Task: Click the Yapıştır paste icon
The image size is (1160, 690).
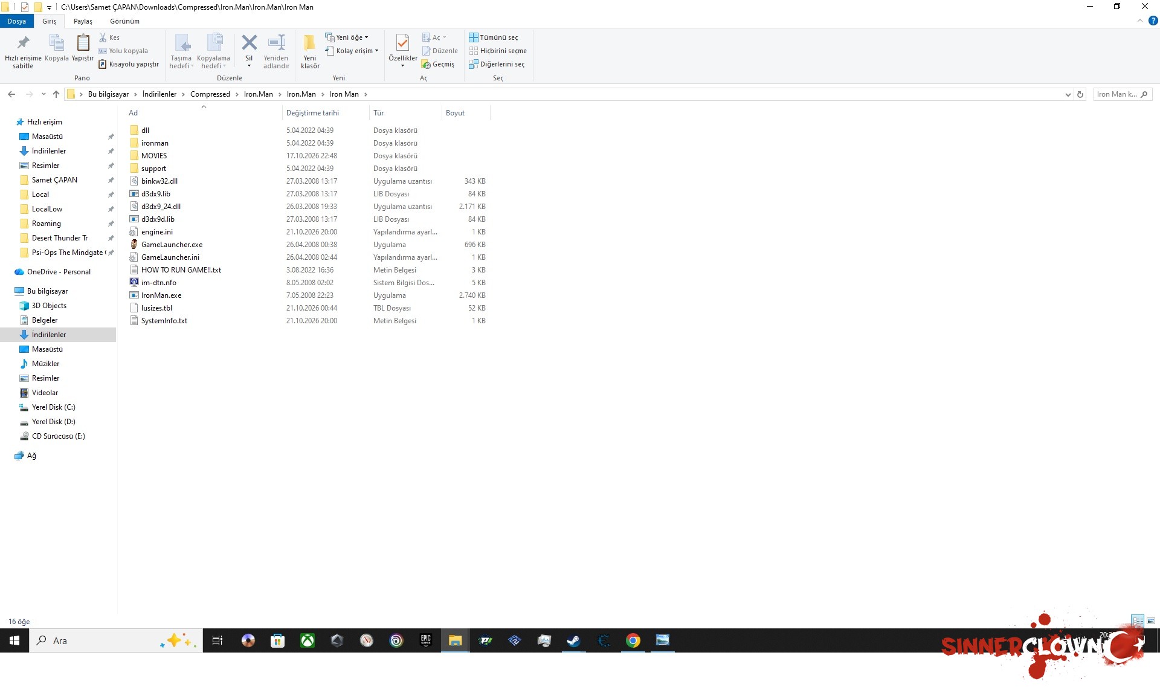Action: 83,44
